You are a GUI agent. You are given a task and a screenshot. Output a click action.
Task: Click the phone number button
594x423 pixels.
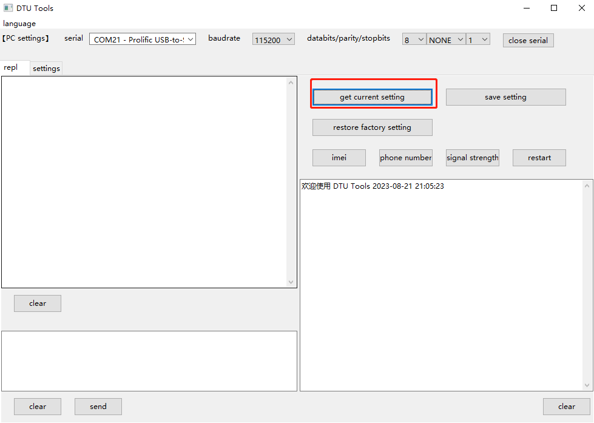point(405,158)
